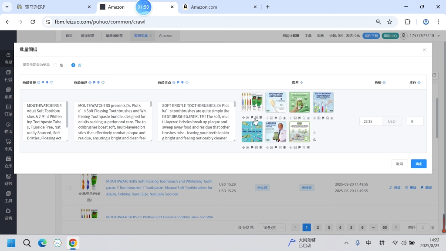Click the round icon beside 价格
Screen dimensions: 446x251
pyautogui.click(x=384, y=82)
